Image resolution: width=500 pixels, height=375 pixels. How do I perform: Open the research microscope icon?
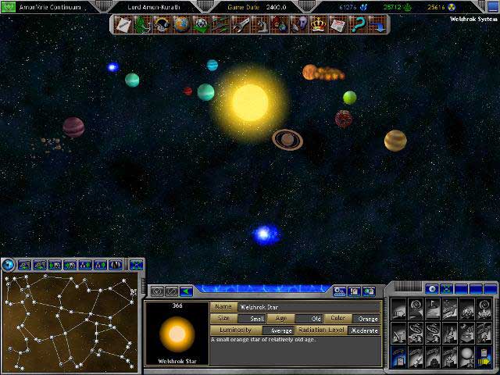262,25
